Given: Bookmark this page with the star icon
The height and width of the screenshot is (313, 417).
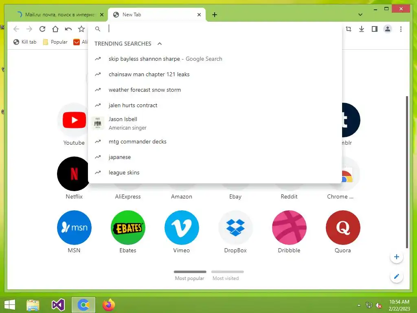Looking at the screenshot, I should (81, 29).
